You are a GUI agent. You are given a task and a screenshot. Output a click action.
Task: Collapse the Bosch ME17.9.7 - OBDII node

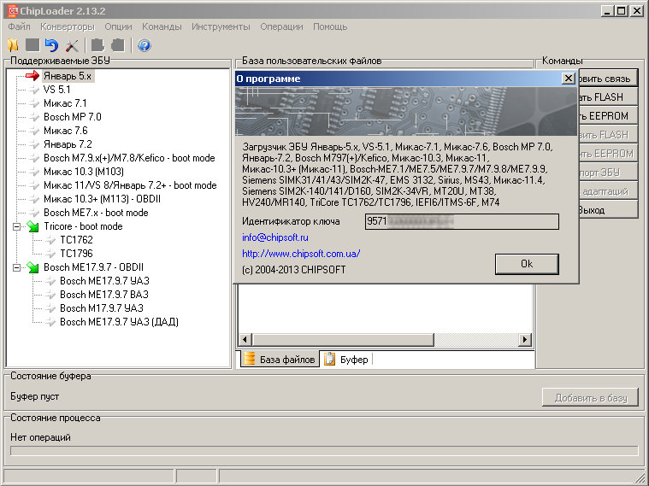(17, 267)
